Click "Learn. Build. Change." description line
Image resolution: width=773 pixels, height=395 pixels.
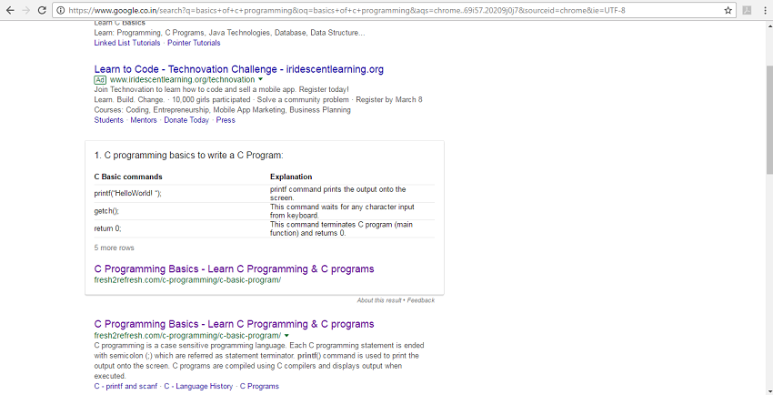click(258, 99)
